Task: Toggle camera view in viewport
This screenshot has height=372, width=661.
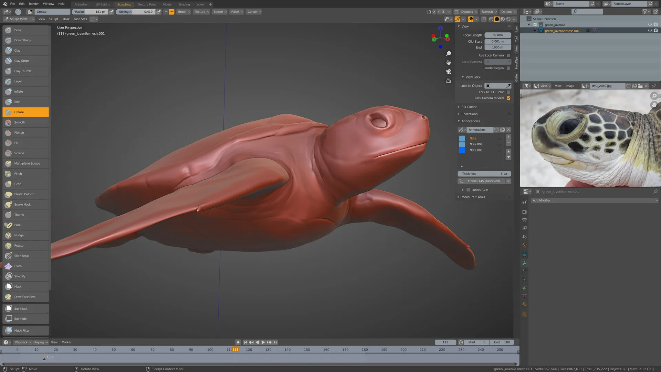Action: (x=449, y=72)
